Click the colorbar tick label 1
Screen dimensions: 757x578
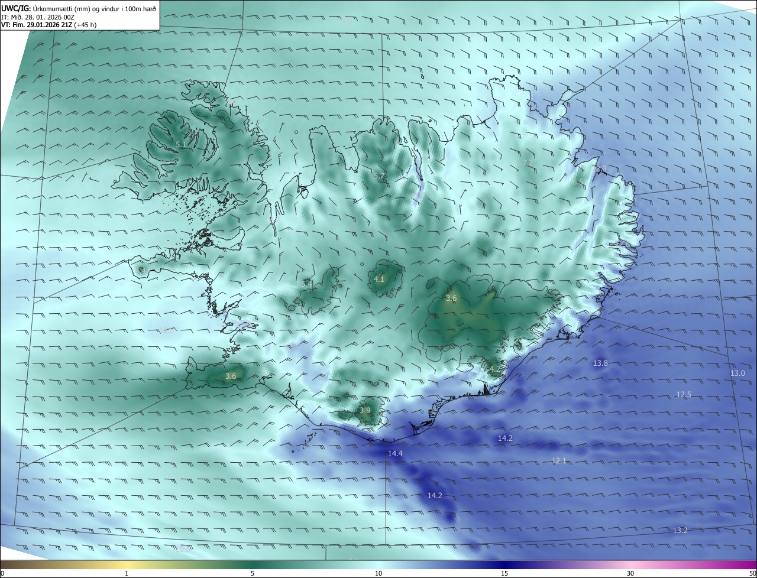(127, 573)
